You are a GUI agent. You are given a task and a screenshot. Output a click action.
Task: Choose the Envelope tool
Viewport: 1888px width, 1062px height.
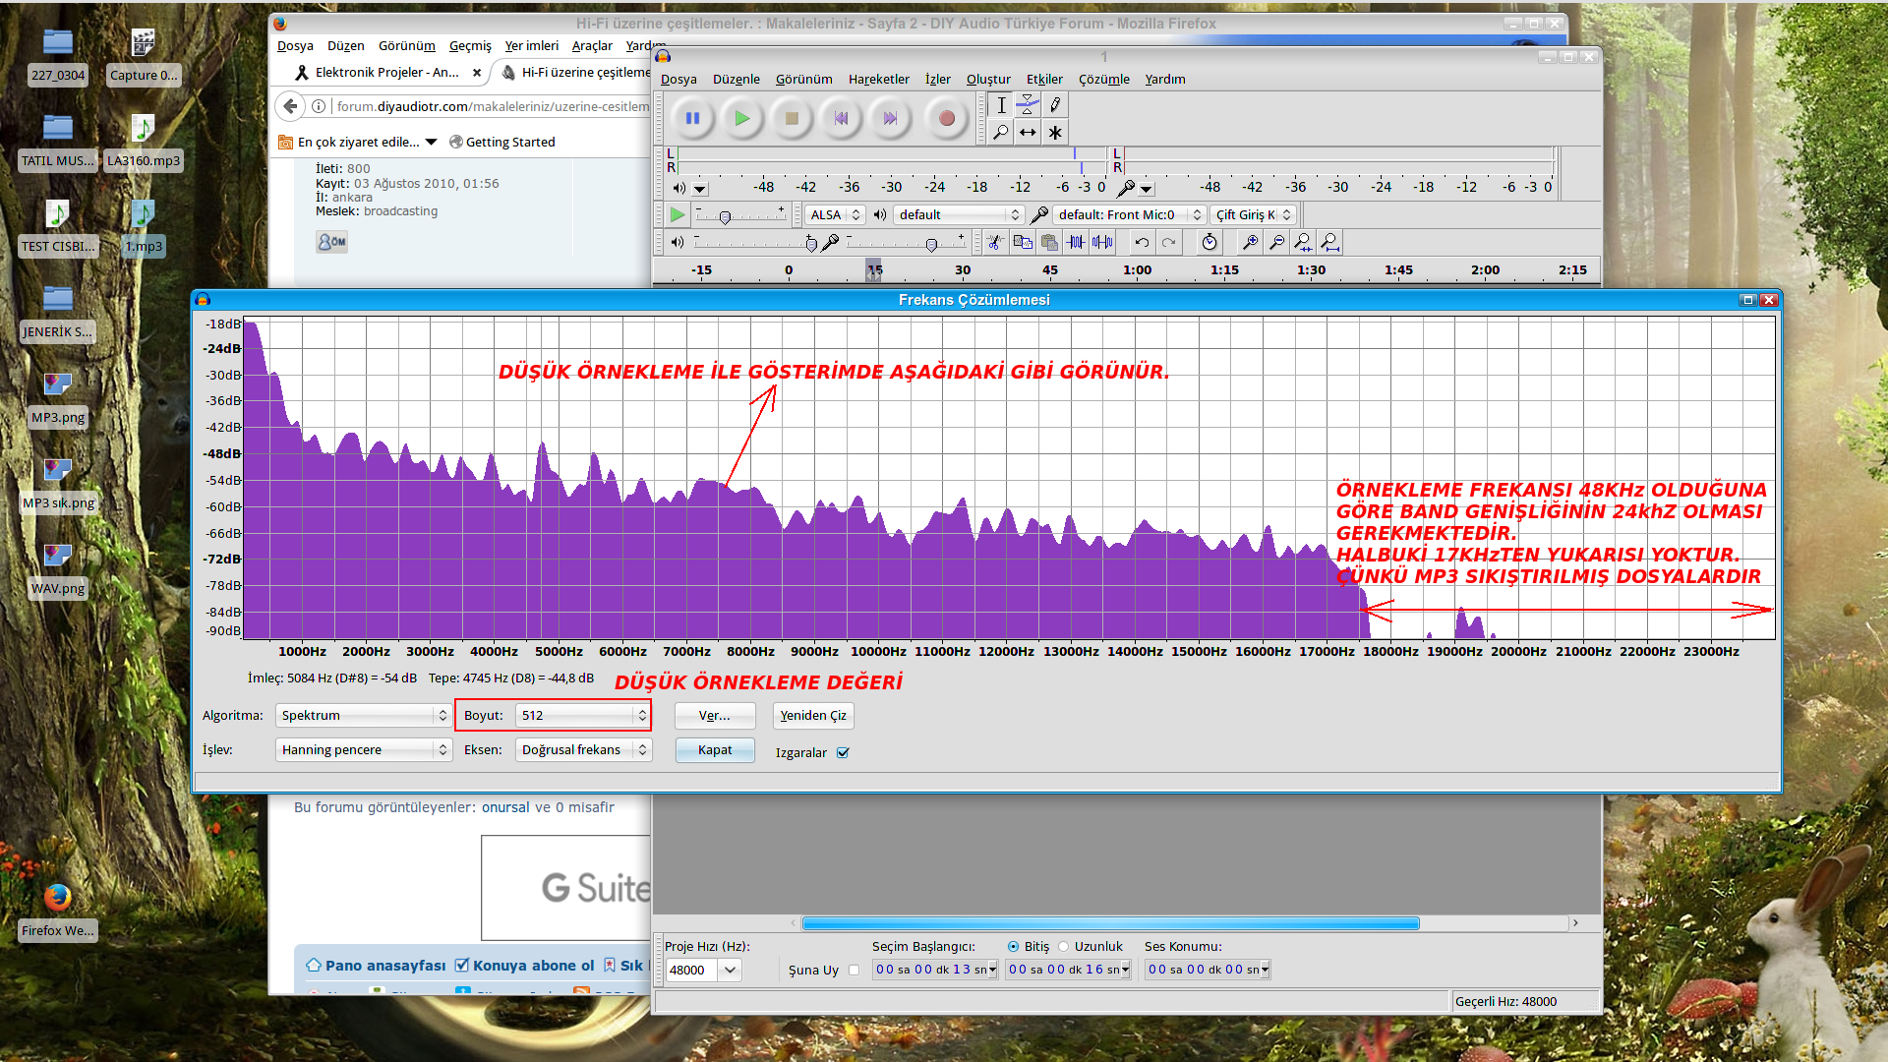click(1028, 105)
